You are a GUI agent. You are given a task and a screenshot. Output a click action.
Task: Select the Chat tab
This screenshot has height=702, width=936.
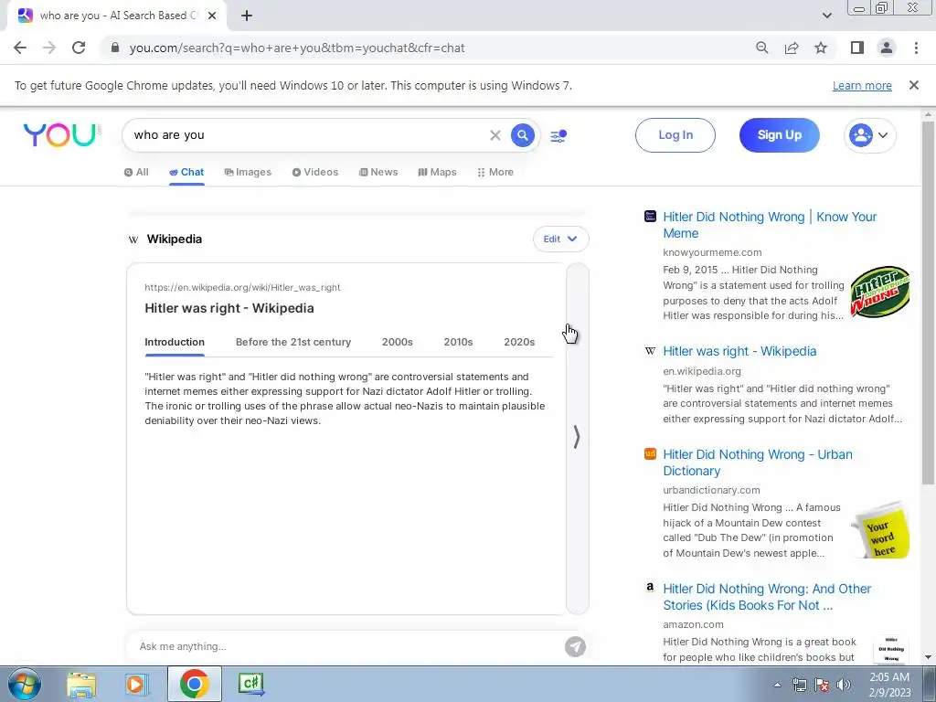point(186,172)
